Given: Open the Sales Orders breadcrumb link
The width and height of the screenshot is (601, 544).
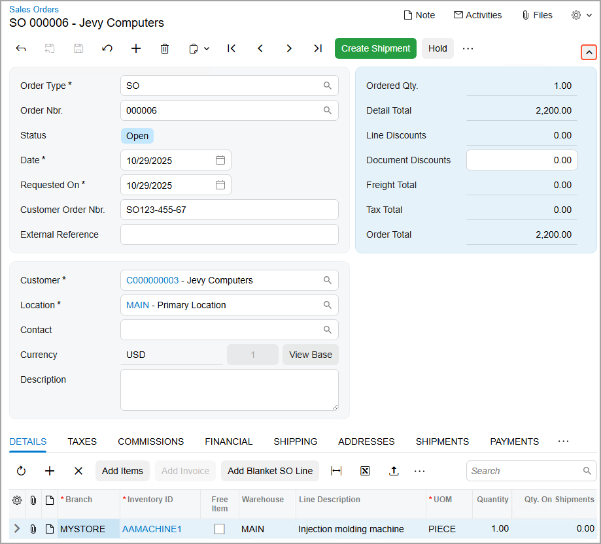Looking at the screenshot, I should point(34,10).
